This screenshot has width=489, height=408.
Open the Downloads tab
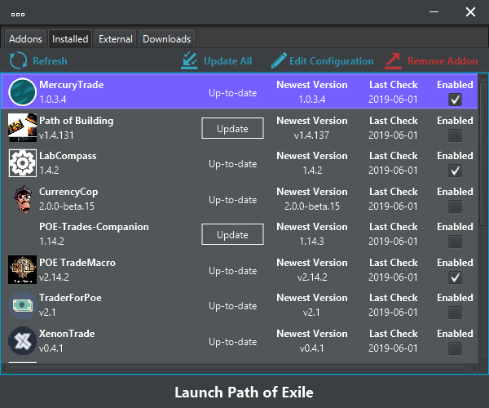(166, 39)
